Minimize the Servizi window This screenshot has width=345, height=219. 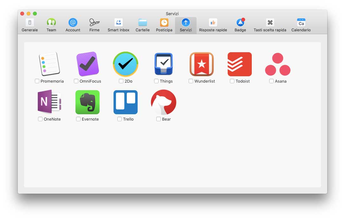[x=29, y=14]
